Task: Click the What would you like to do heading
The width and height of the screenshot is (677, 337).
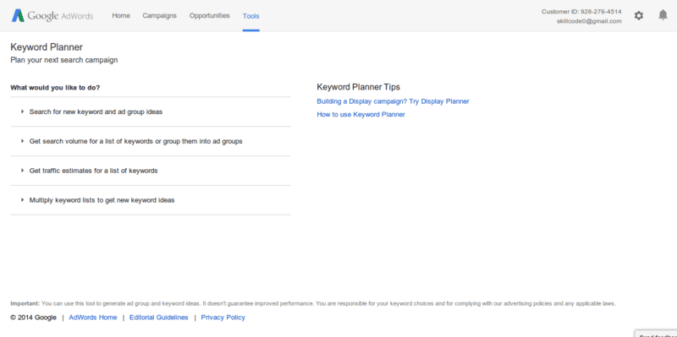Action: coord(55,88)
